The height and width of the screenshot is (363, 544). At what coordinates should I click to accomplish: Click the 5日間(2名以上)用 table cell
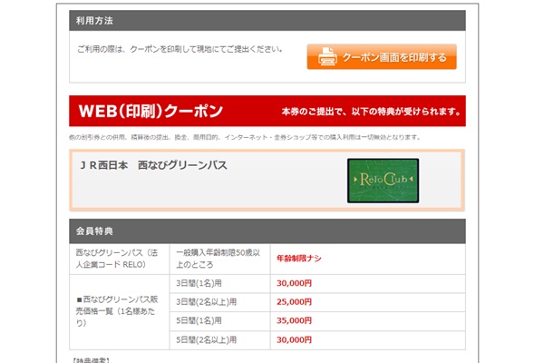click(x=220, y=340)
